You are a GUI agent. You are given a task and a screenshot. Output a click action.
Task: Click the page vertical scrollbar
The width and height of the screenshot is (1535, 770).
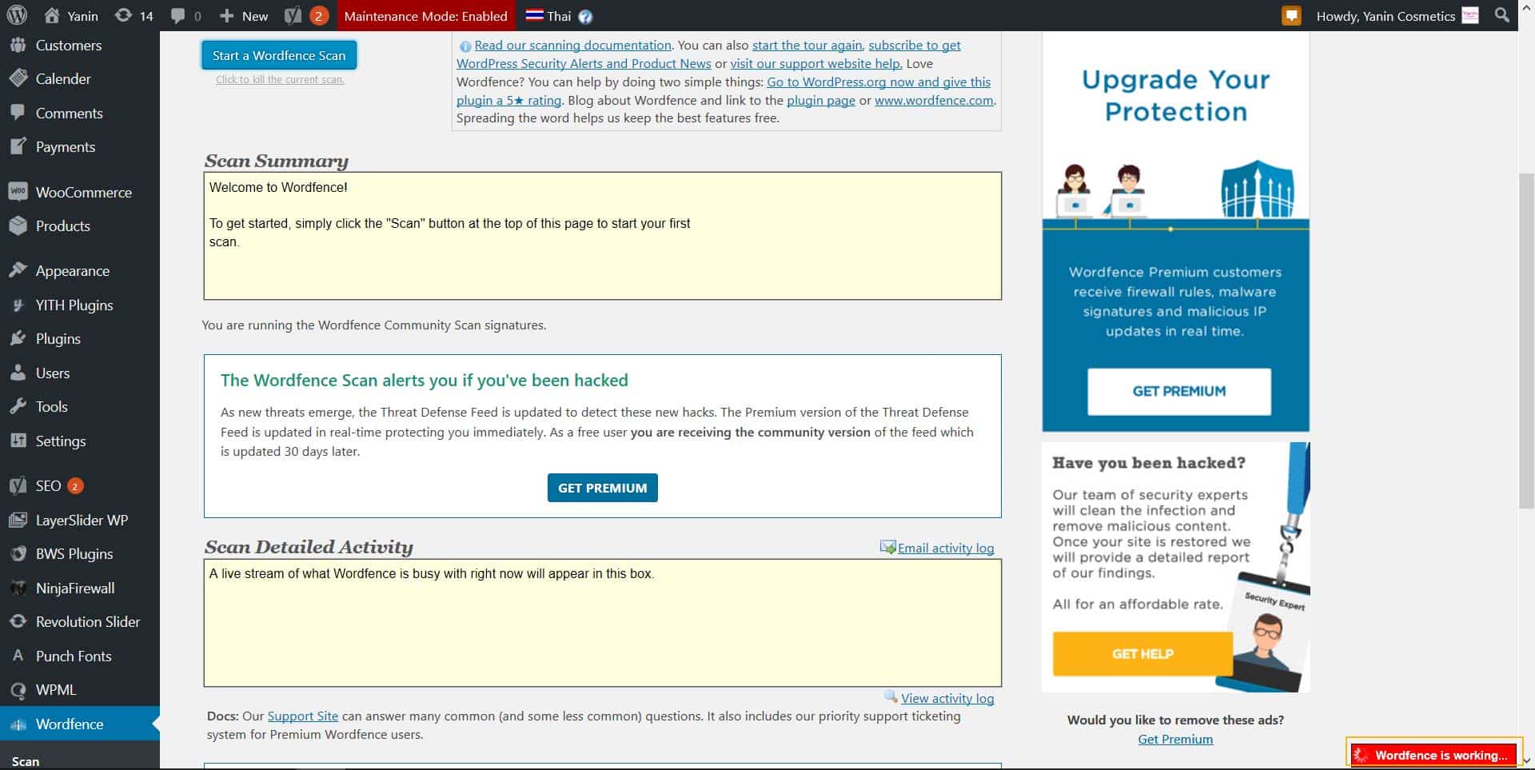1526,340
